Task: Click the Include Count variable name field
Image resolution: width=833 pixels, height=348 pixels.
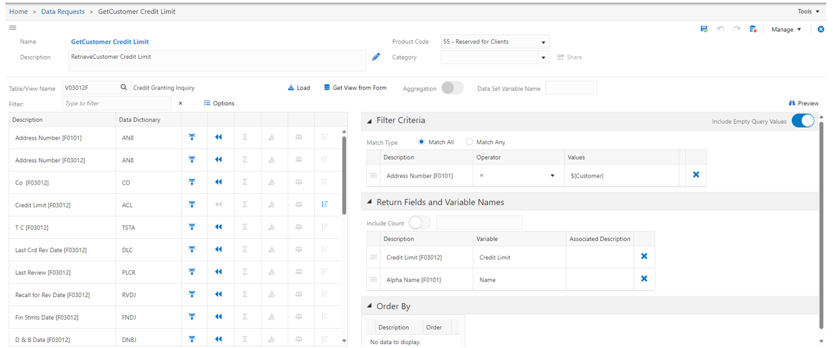Action: point(479,223)
